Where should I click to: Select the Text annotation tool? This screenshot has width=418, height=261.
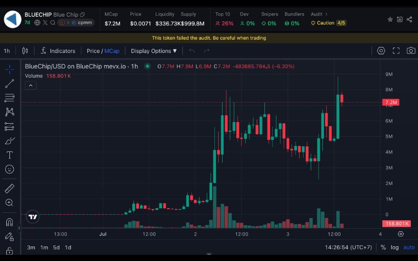point(9,155)
